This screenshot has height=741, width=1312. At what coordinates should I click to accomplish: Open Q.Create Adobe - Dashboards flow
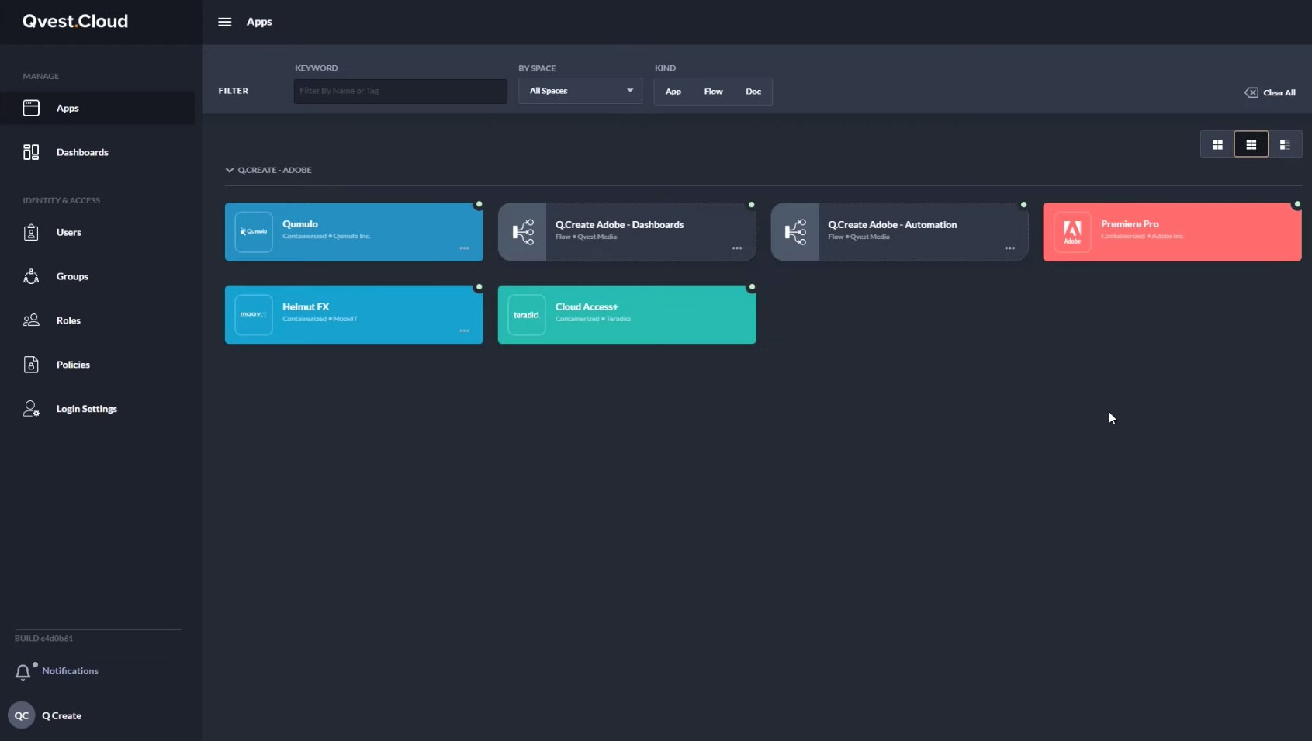click(x=627, y=232)
